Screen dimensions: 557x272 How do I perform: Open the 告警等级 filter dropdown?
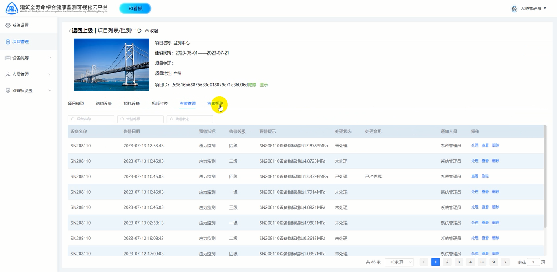click(x=140, y=119)
